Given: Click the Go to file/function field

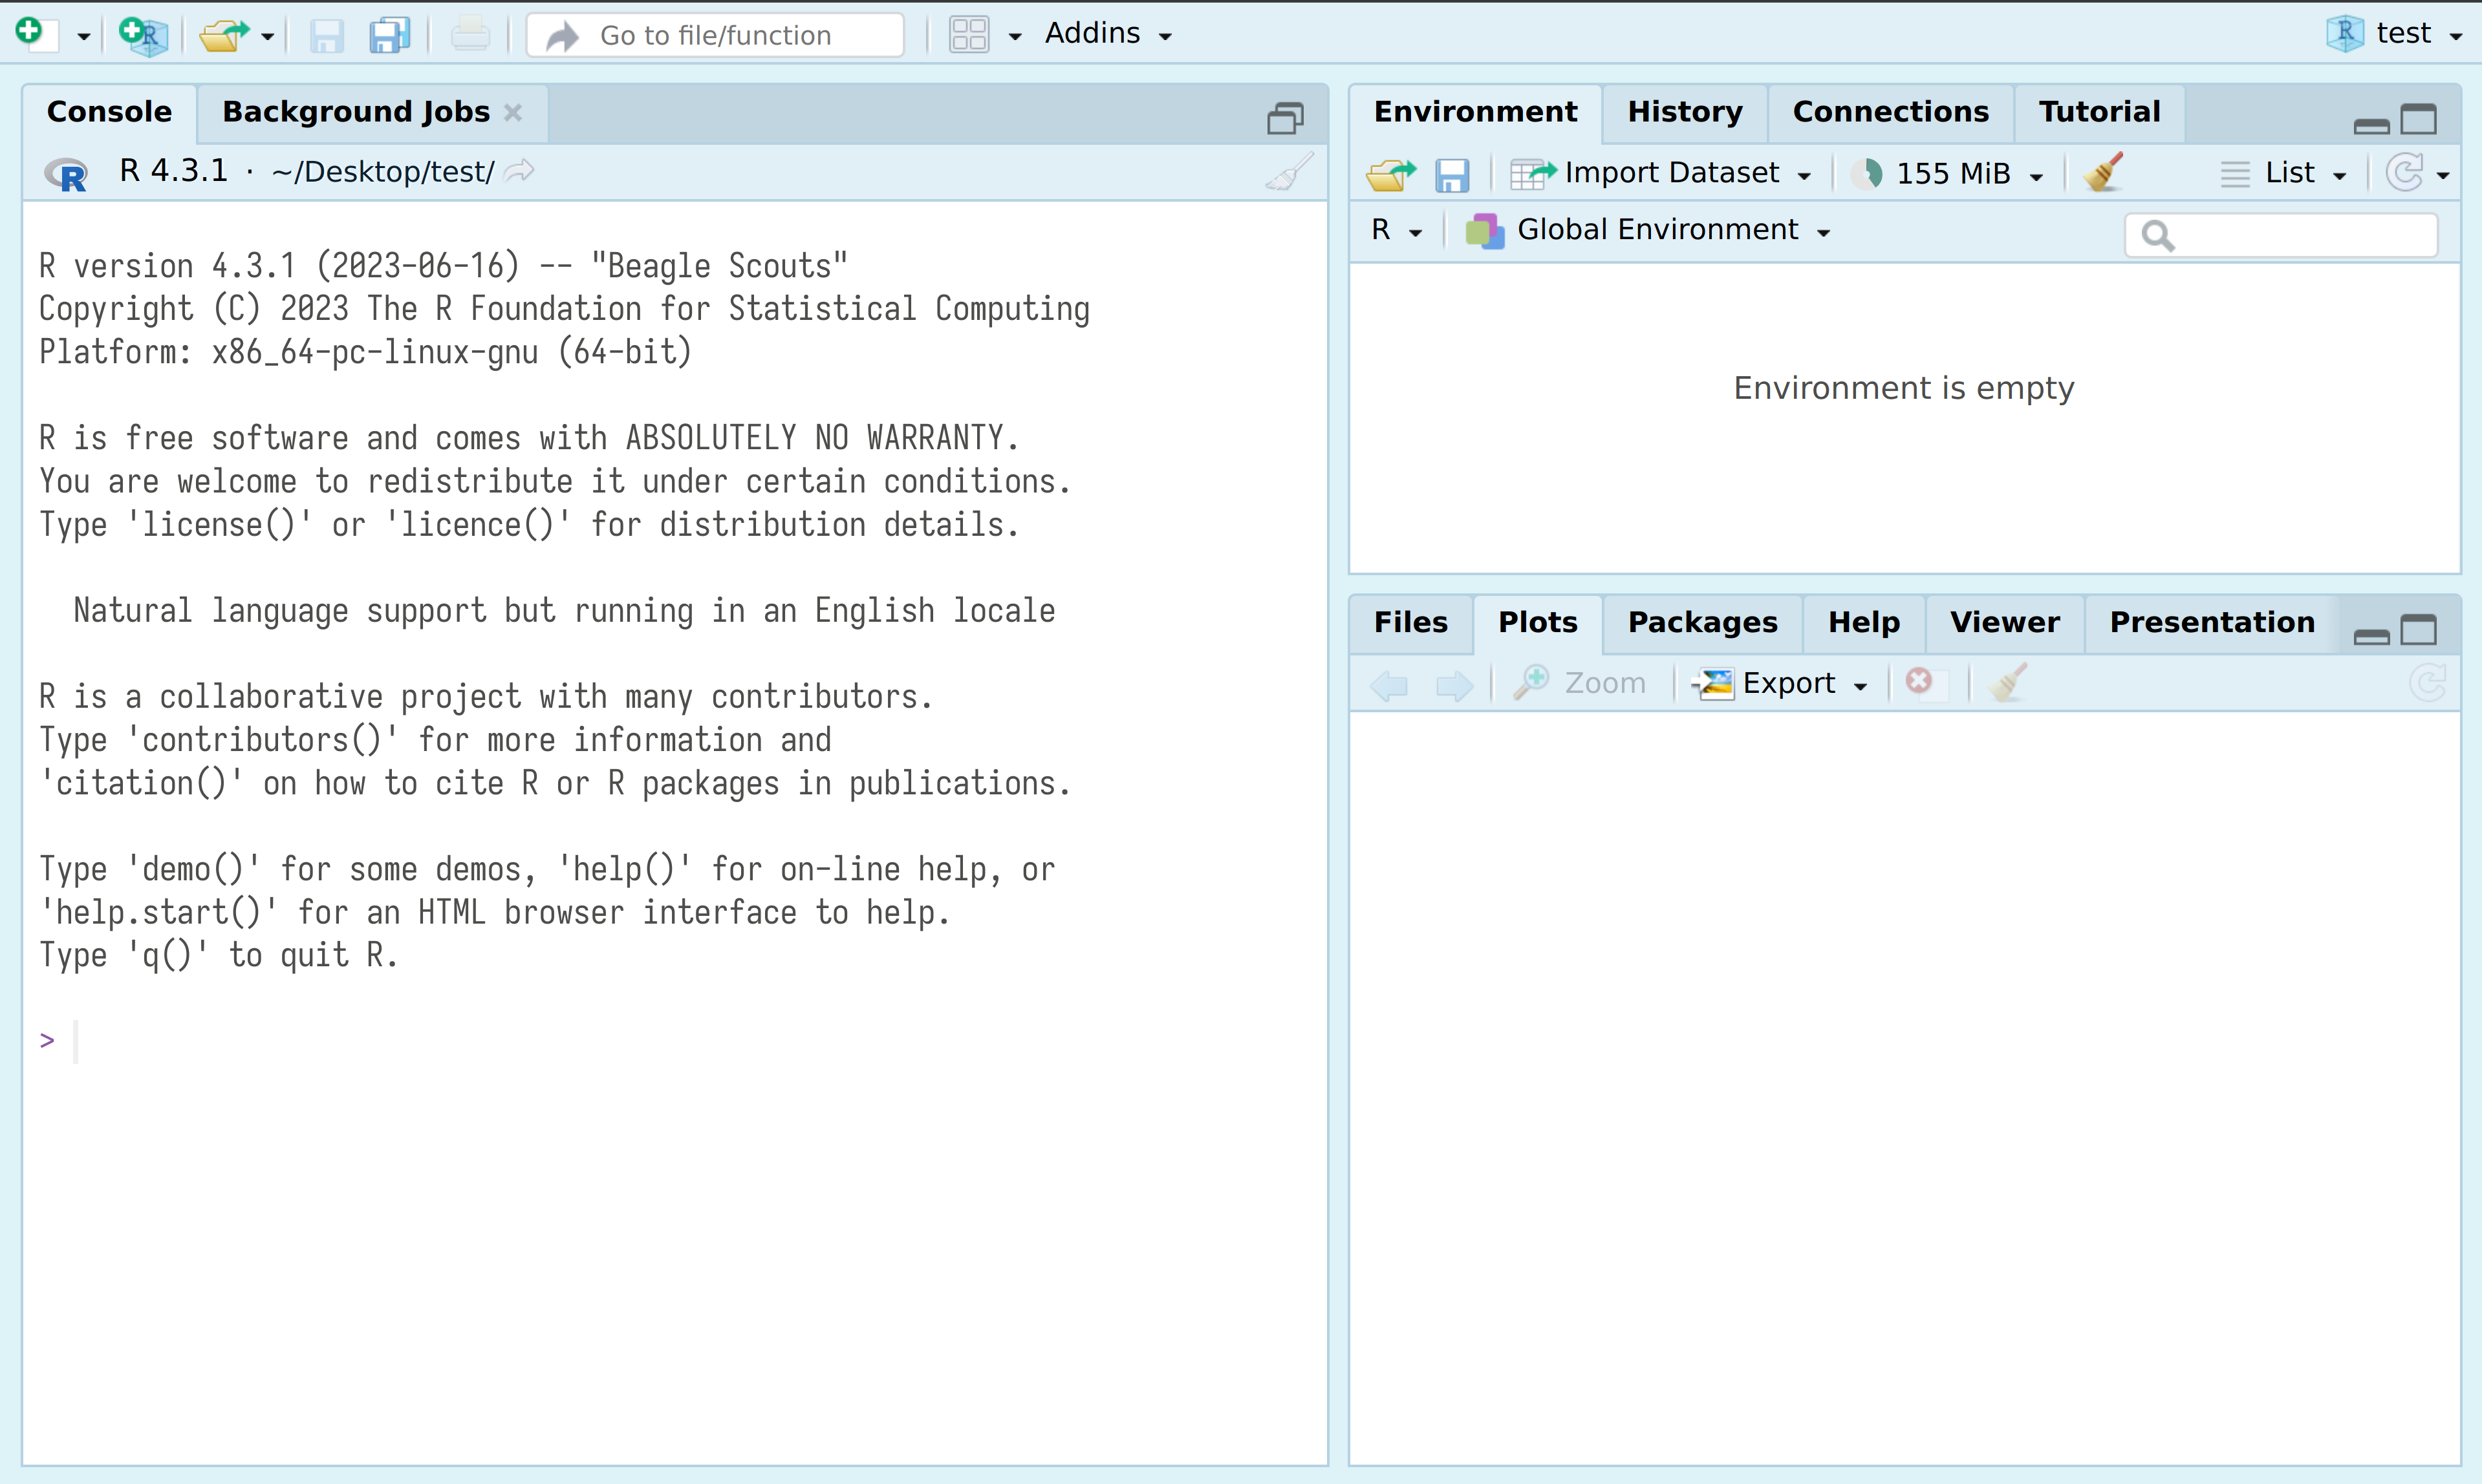Looking at the screenshot, I should (x=715, y=35).
